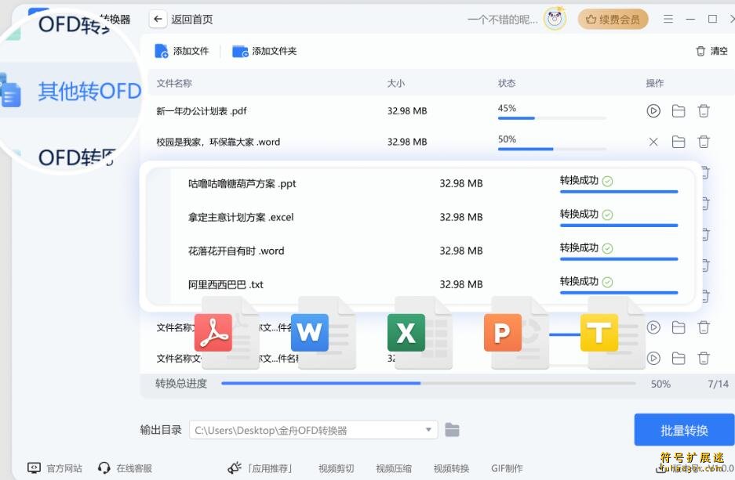Open output folder icon for 新一年办公计划表.pdf row

point(679,110)
